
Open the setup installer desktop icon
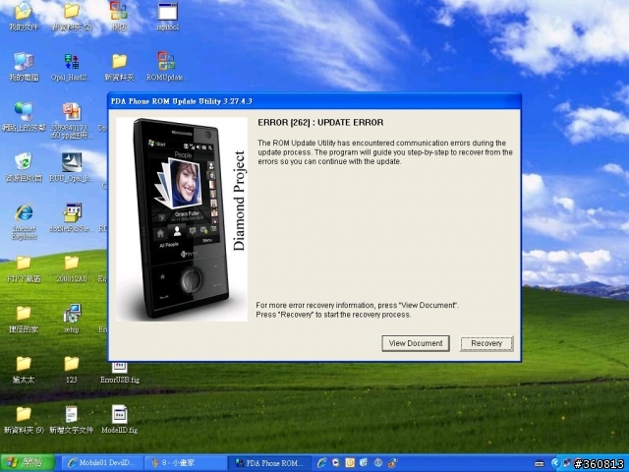71,315
